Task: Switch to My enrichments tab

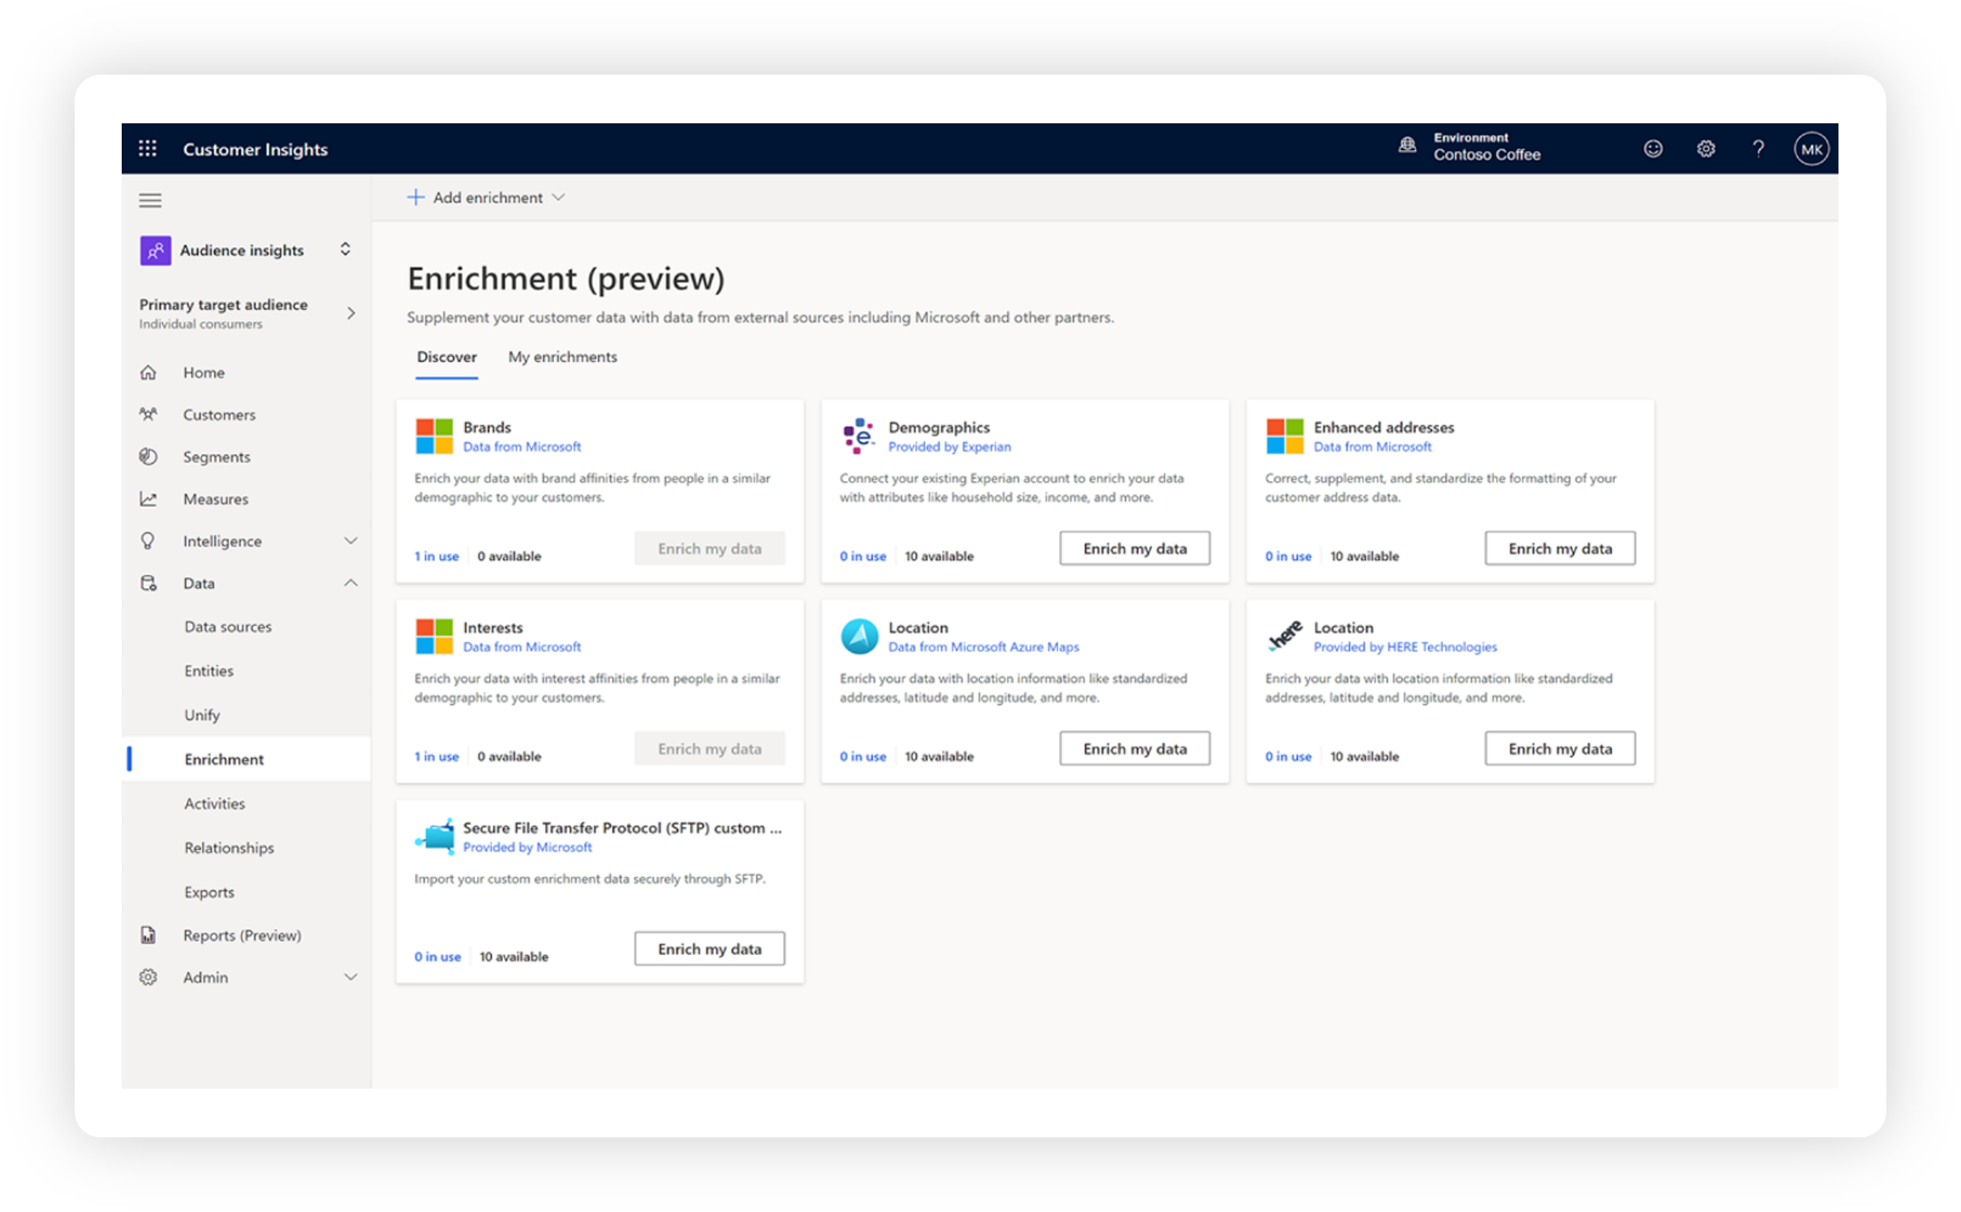Action: [x=562, y=357]
